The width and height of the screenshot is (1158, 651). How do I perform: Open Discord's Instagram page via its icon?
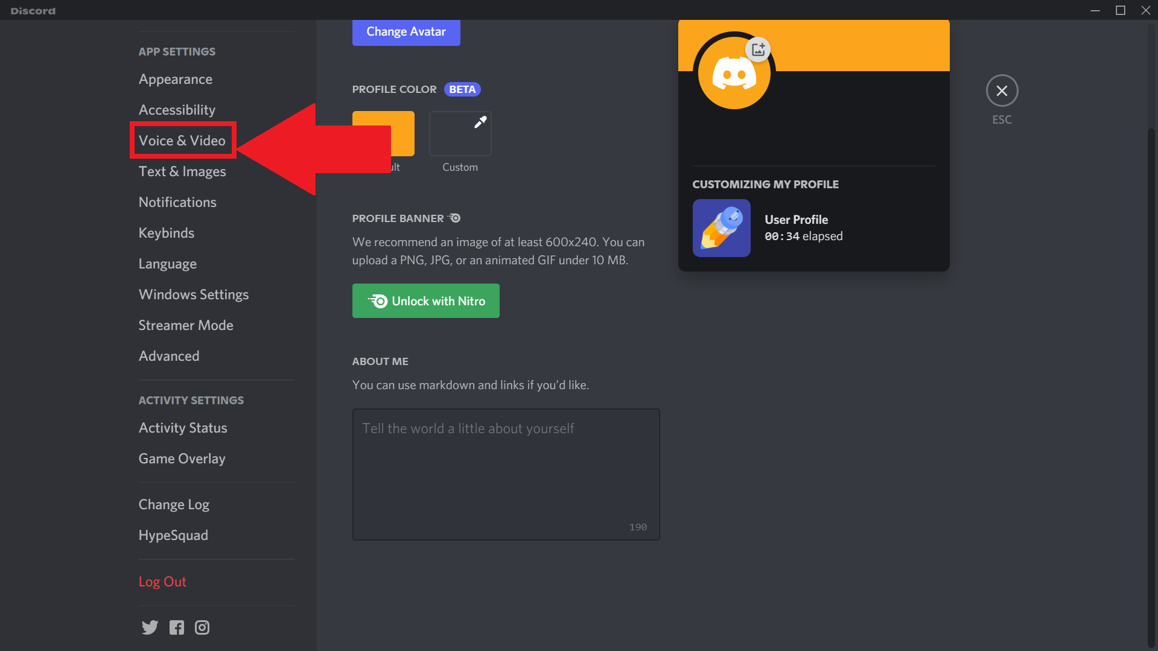tap(202, 627)
